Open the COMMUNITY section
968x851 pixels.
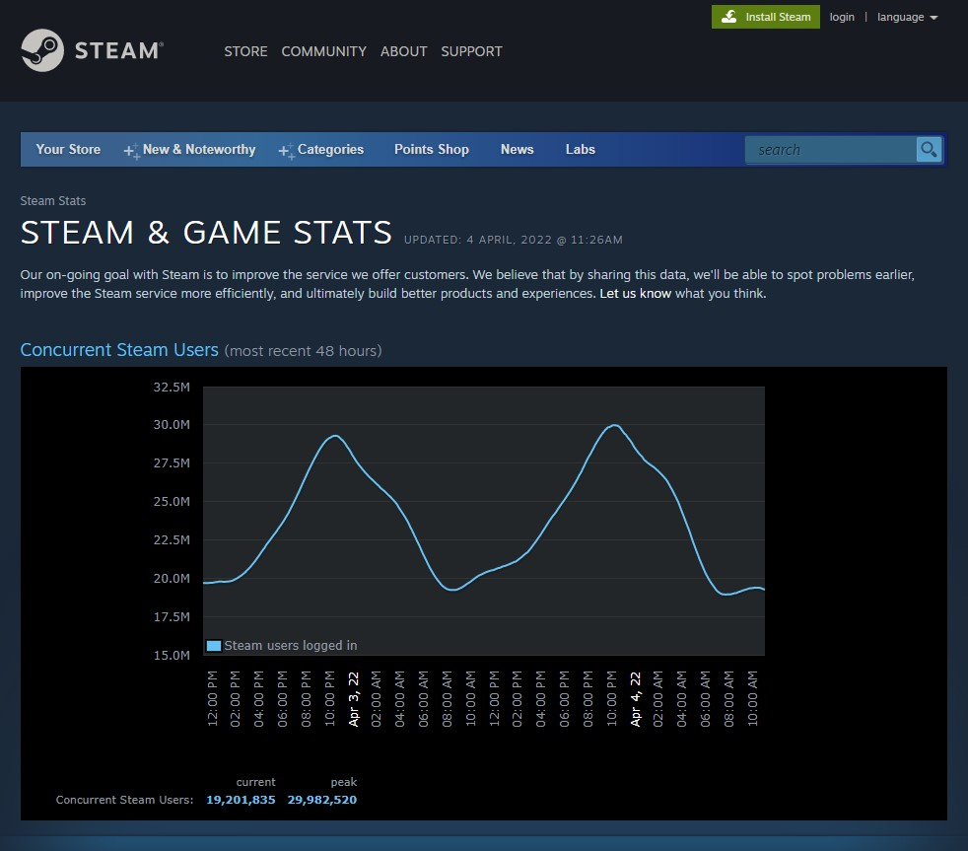(324, 51)
